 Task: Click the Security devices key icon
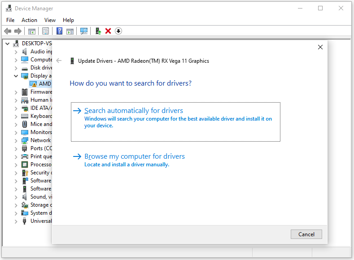[25, 173]
